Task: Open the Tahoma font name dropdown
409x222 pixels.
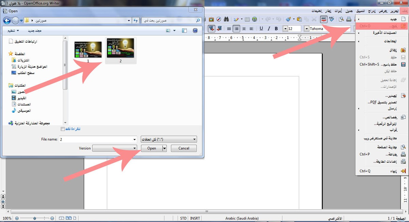Action: [x=307, y=29]
